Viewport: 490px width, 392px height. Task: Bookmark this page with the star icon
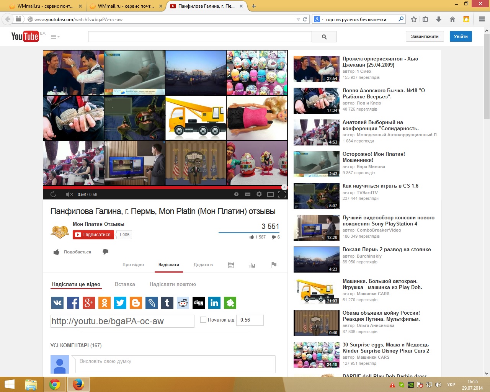(414, 19)
